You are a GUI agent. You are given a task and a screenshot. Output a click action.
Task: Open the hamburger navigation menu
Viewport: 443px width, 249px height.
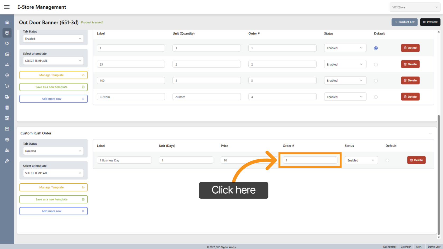point(7,7)
